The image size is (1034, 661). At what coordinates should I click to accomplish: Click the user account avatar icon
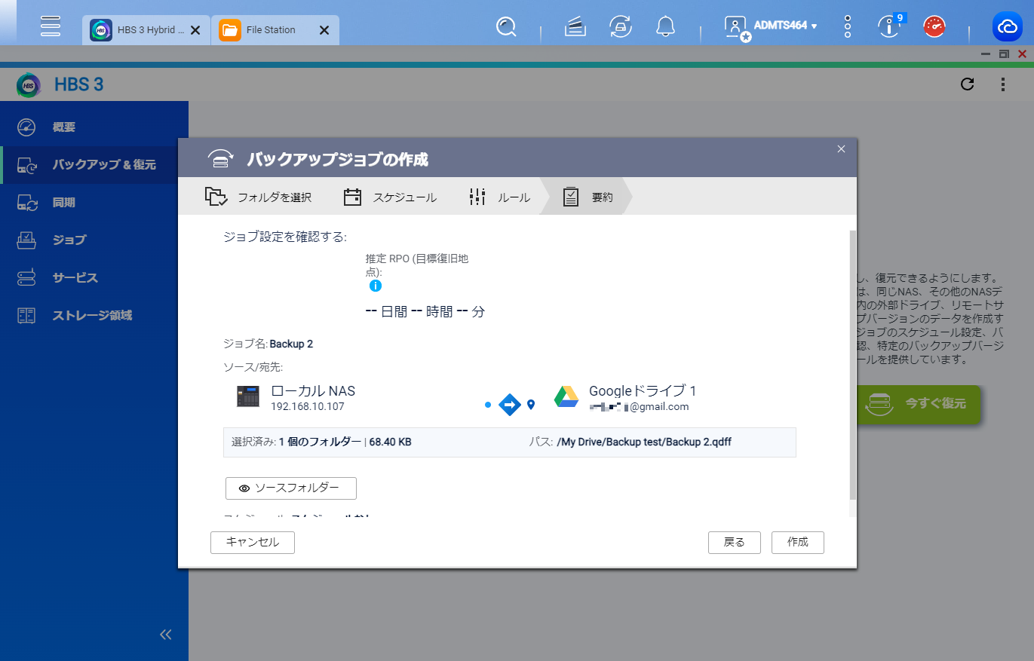(x=735, y=27)
